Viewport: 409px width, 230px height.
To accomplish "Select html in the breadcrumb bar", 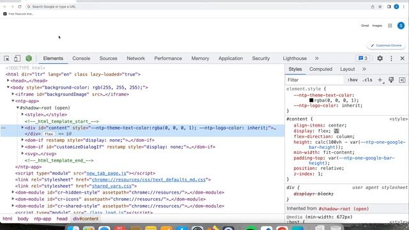I will pos(7,218).
